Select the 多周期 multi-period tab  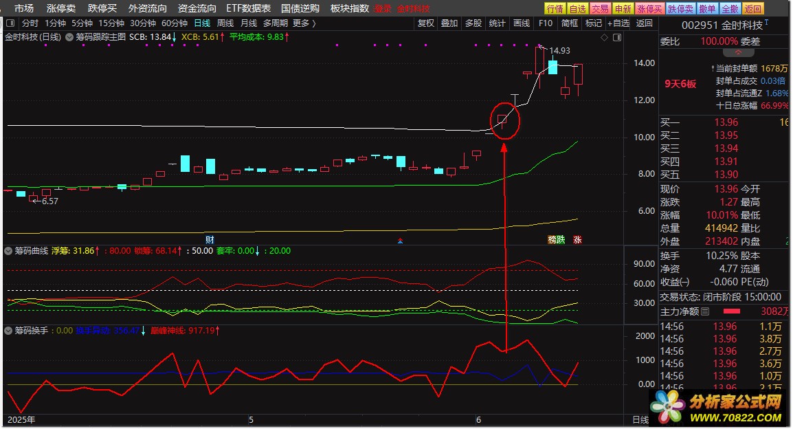pyautogui.click(x=276, y=23)
